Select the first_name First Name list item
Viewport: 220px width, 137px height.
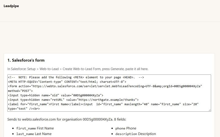pyautogui.click(x=35, y=128)
